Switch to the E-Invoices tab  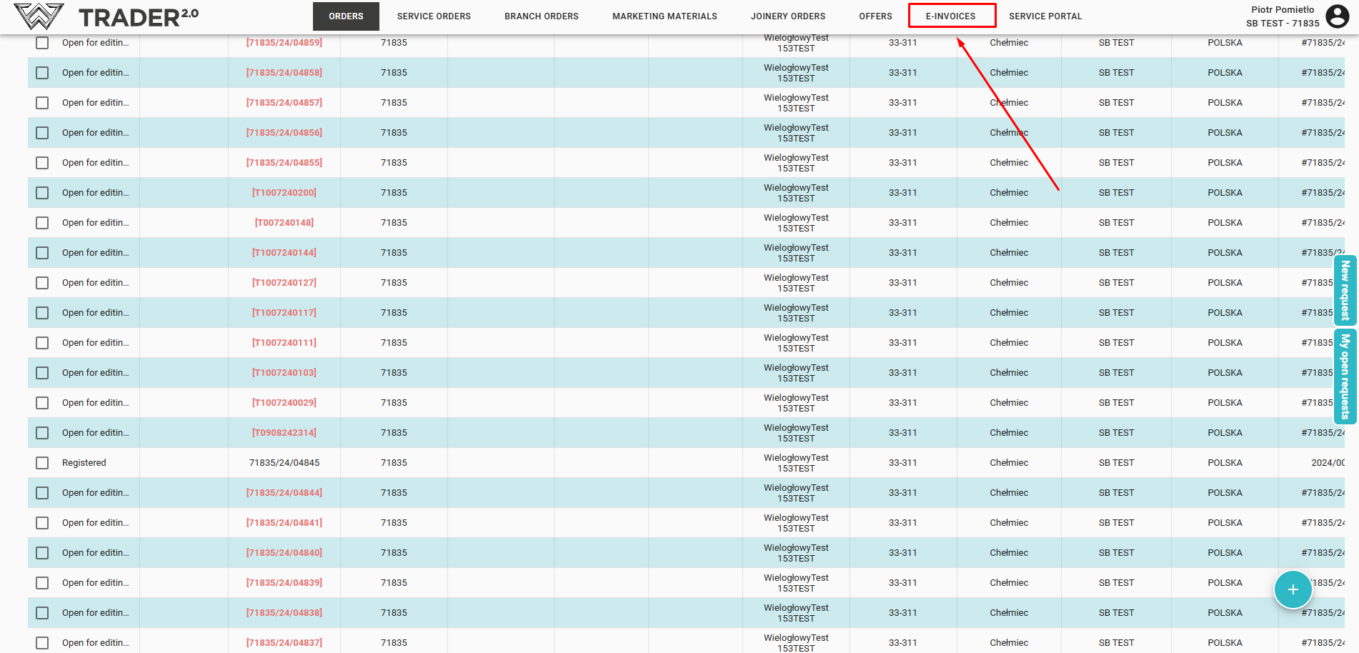[x=951, y=16]
